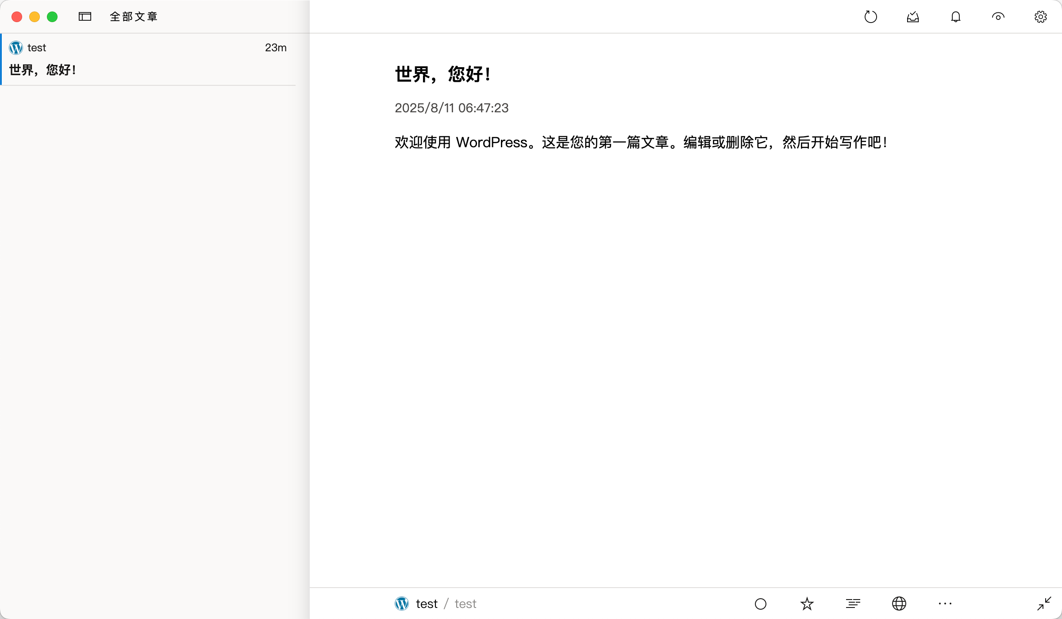
Task: Open the more options ellipsis menu
Action: [x=945, y=604]
